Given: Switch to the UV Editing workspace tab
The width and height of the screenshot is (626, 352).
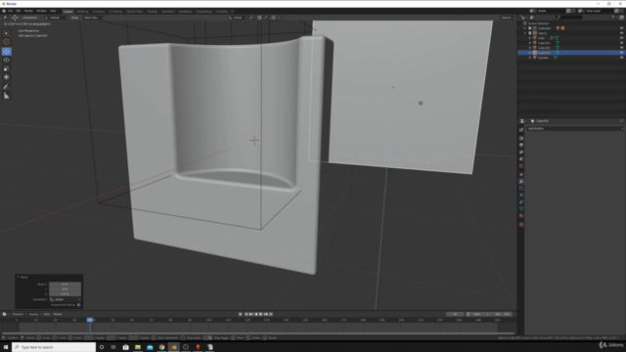Looking at the screenshot, I should [115, 12].
